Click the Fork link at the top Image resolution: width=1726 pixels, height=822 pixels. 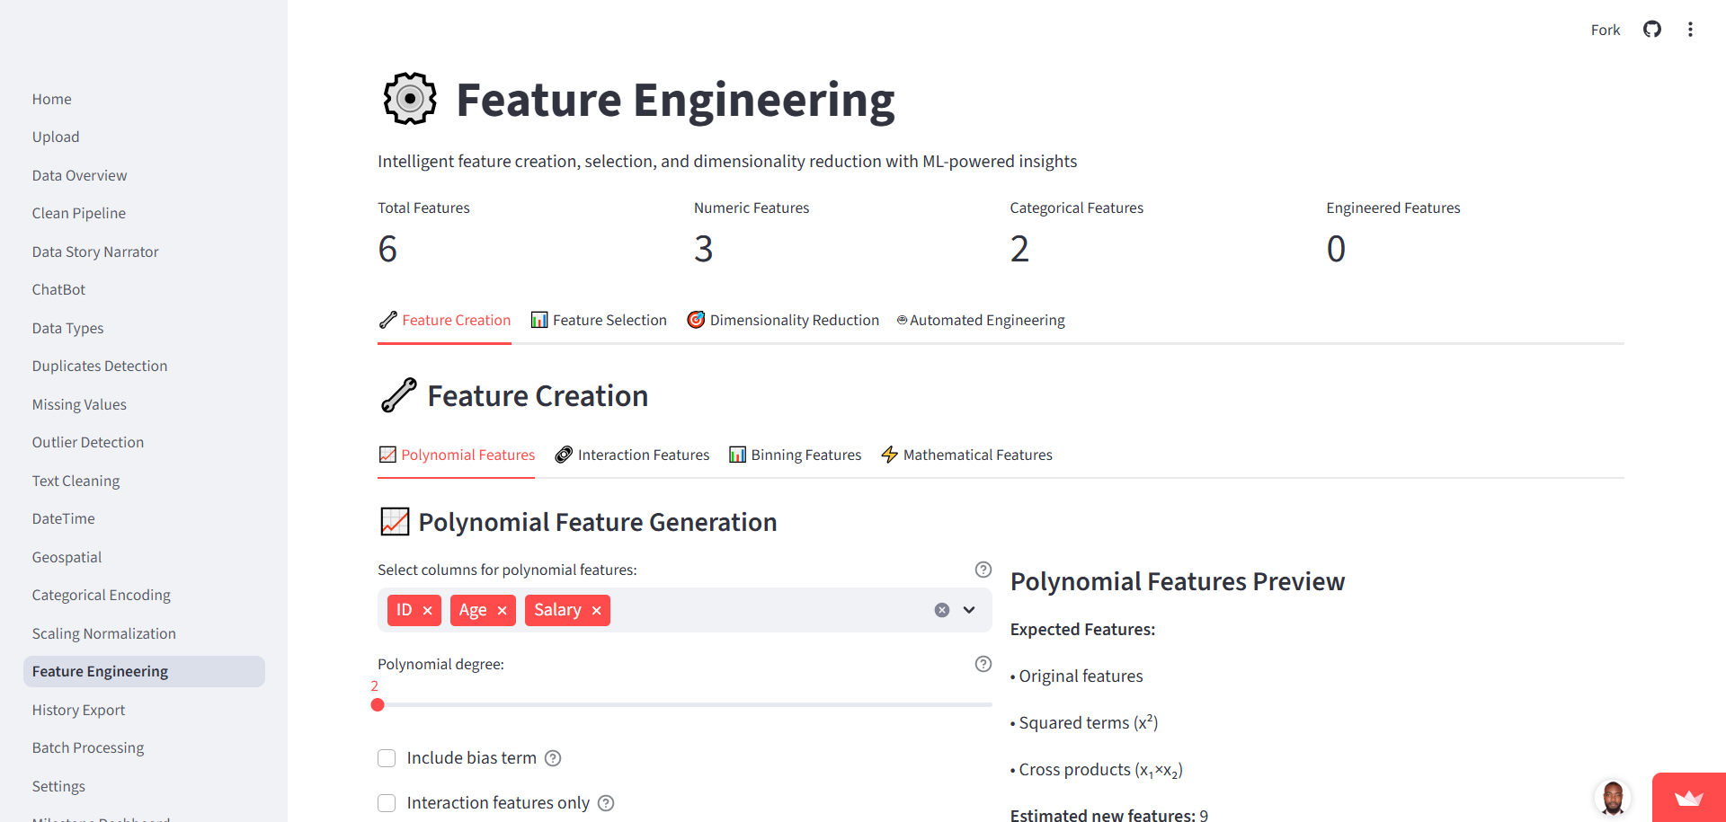click(x=1606, y=30)
